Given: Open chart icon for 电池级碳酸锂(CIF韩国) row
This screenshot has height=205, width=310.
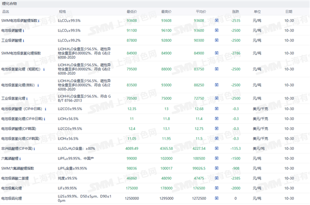Looking at the screenshot, I should pyautogui.click(x=216, y=128).
